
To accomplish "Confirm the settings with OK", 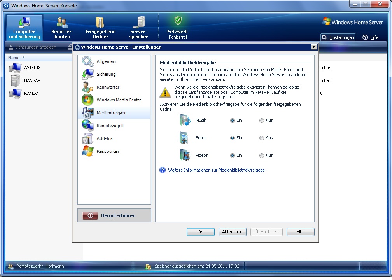I will (201, 232).
